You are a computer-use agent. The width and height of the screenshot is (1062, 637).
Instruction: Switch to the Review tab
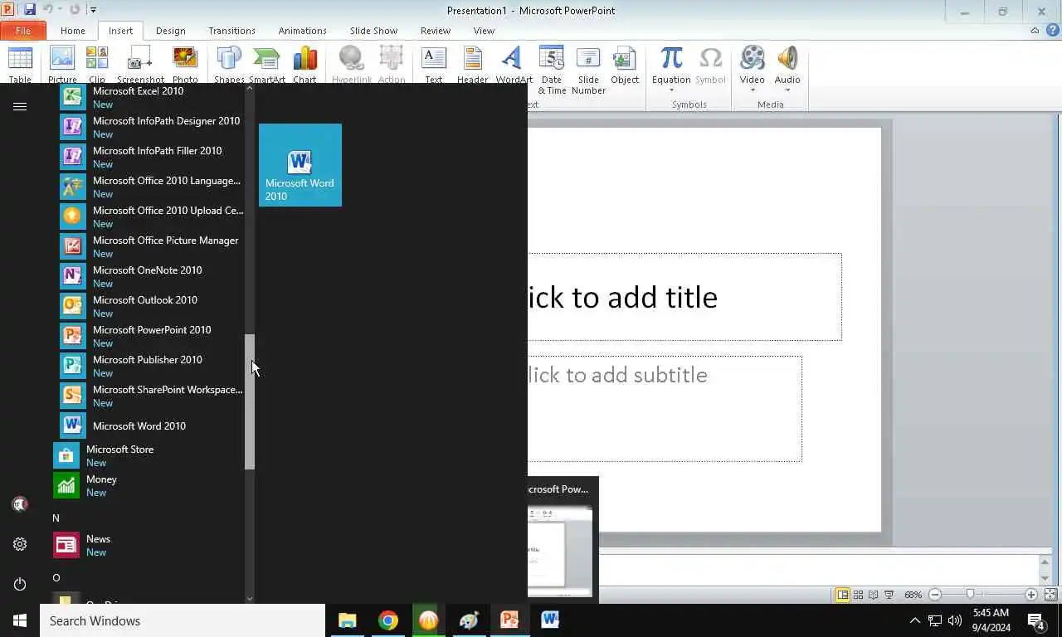click(x=435, y=31)
